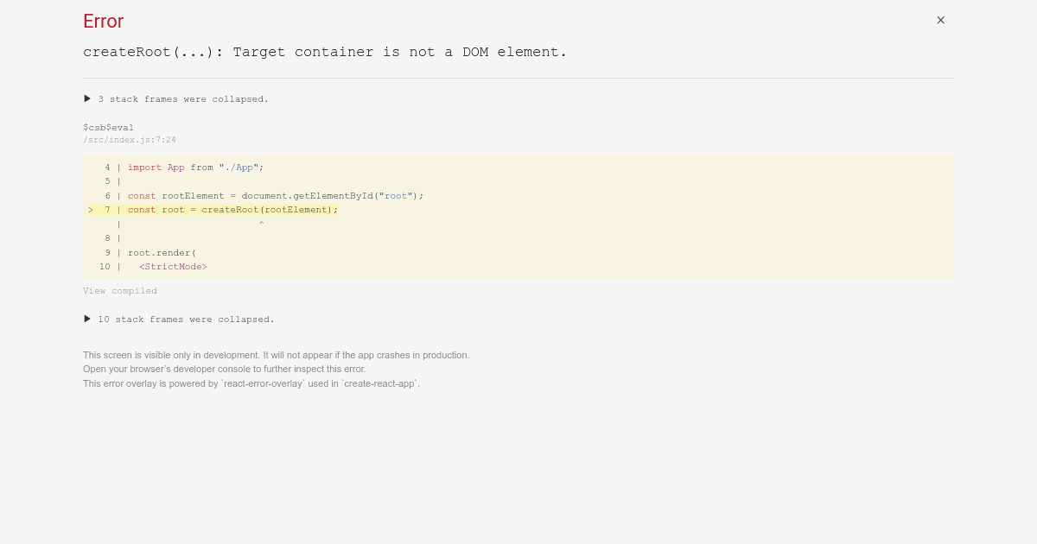Click the caret marker under createRoot

262,225
